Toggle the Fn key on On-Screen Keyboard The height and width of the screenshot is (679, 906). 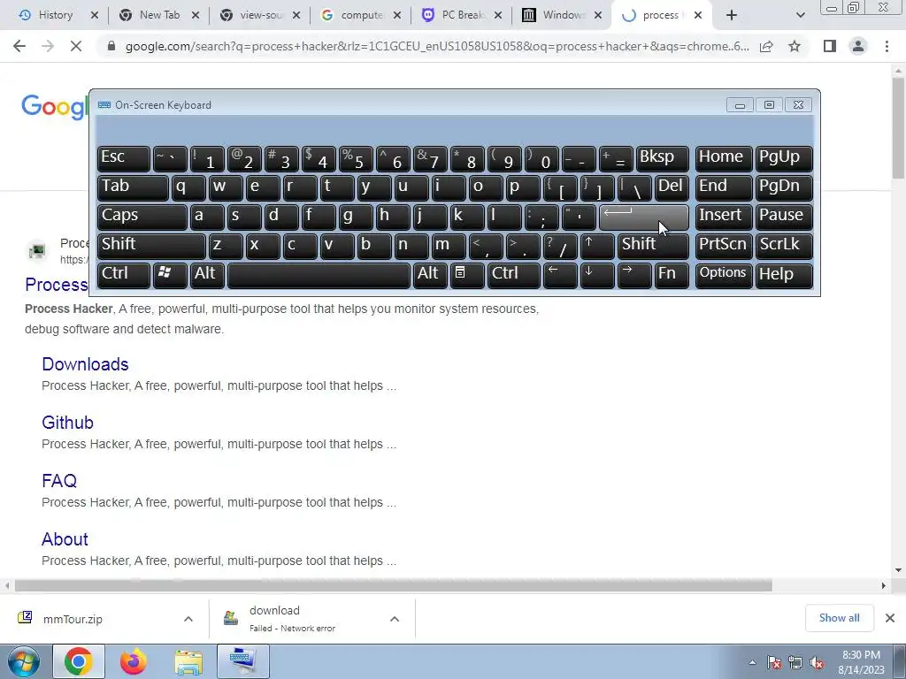(671, 276)
